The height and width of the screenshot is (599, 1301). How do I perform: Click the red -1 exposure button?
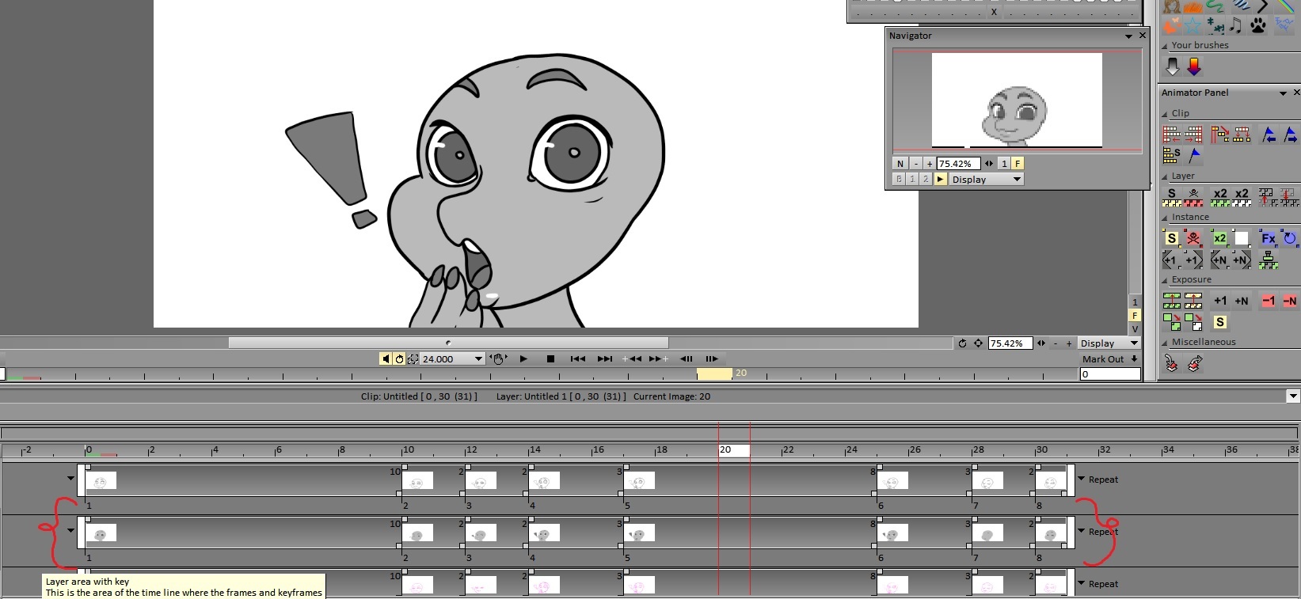click(1269, 301)
